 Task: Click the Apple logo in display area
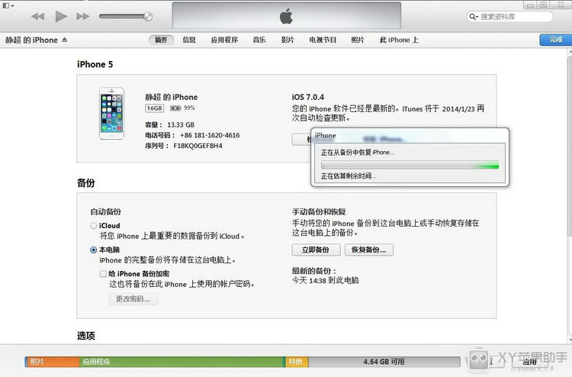(x=286, y=16)
